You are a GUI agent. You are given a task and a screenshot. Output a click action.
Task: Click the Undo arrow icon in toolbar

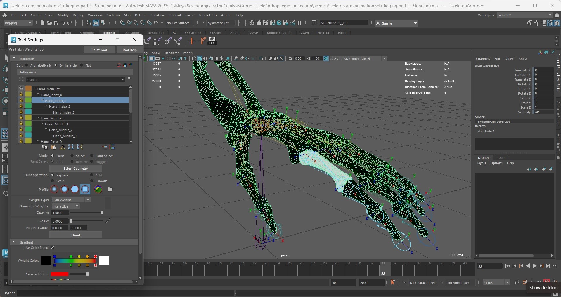click(63, 23)
